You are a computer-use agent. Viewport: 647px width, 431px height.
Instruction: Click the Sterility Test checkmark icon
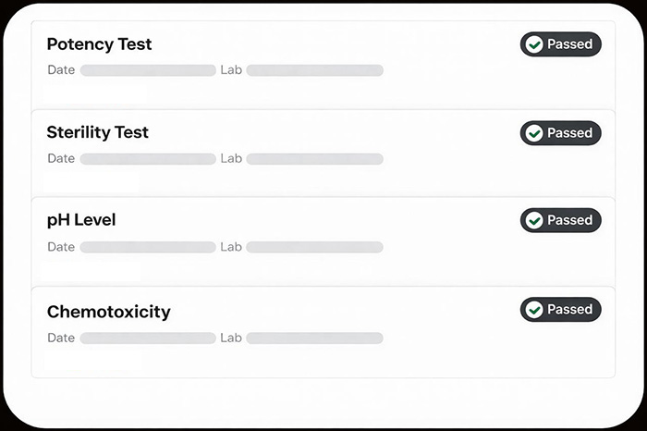coord(533,133)
